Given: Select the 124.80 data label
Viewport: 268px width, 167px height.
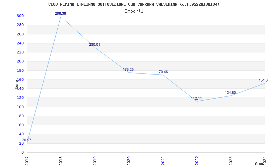Looking at the screenshot, I should click(230, 93).
